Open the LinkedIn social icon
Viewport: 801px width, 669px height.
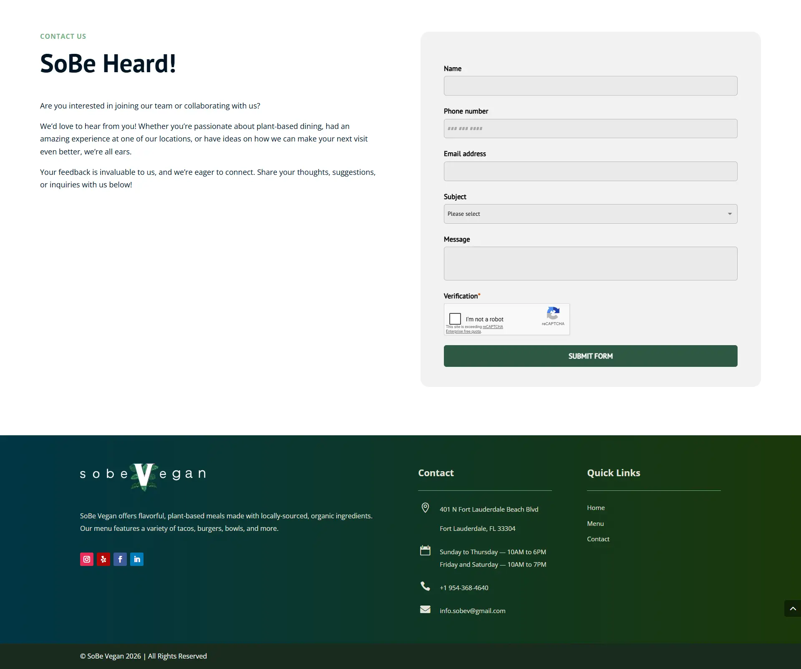click(x=137, y=559)
